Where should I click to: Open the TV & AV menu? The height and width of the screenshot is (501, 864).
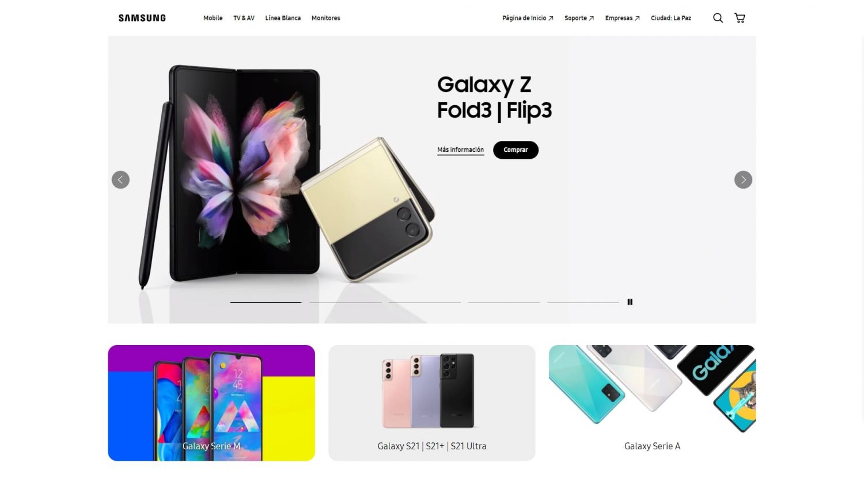pyautogui.click(x=244, y=18)
